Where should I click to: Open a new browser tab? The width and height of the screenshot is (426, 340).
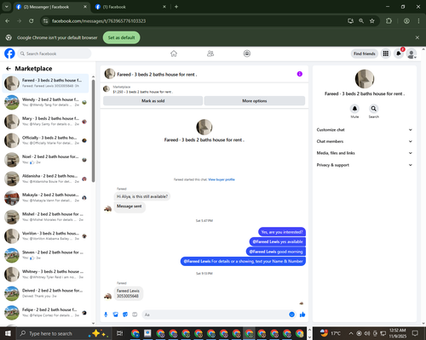(x=176, y=7)
